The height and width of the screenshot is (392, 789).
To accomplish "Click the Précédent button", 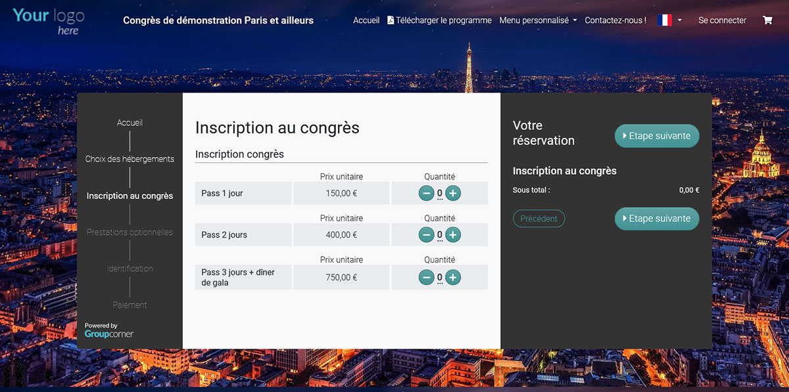I will (x=538, y=219).
